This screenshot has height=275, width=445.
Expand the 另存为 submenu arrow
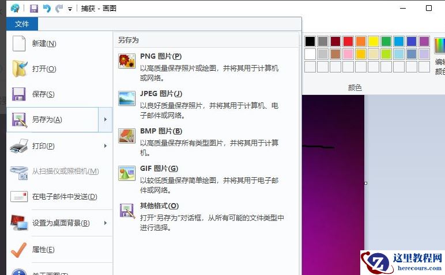(105, 120)
